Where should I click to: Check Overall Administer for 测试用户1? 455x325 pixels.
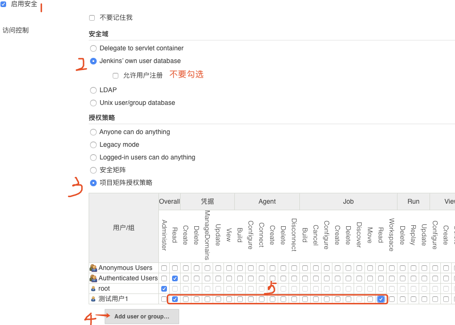click(164, 299)
